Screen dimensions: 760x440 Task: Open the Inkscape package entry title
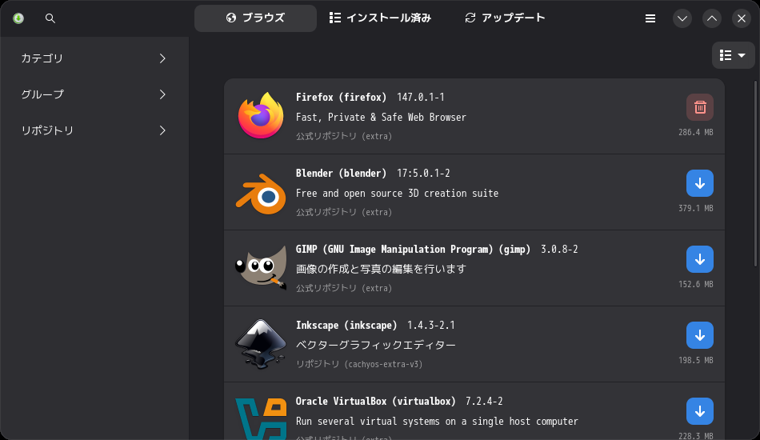[346, 326]
